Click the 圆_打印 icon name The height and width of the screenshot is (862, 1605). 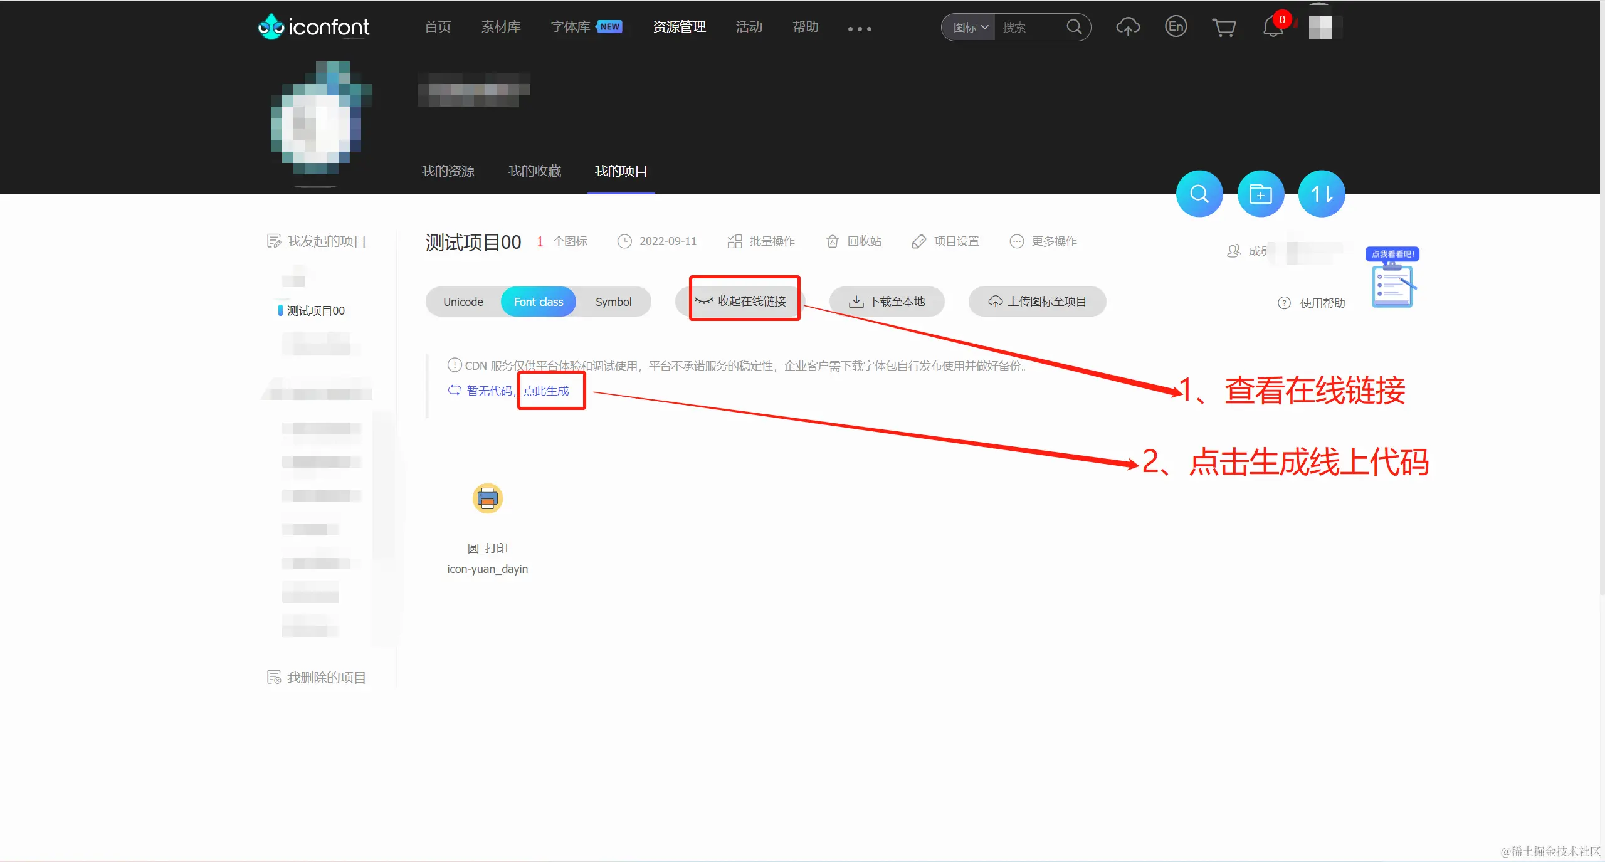pos(487,548)
